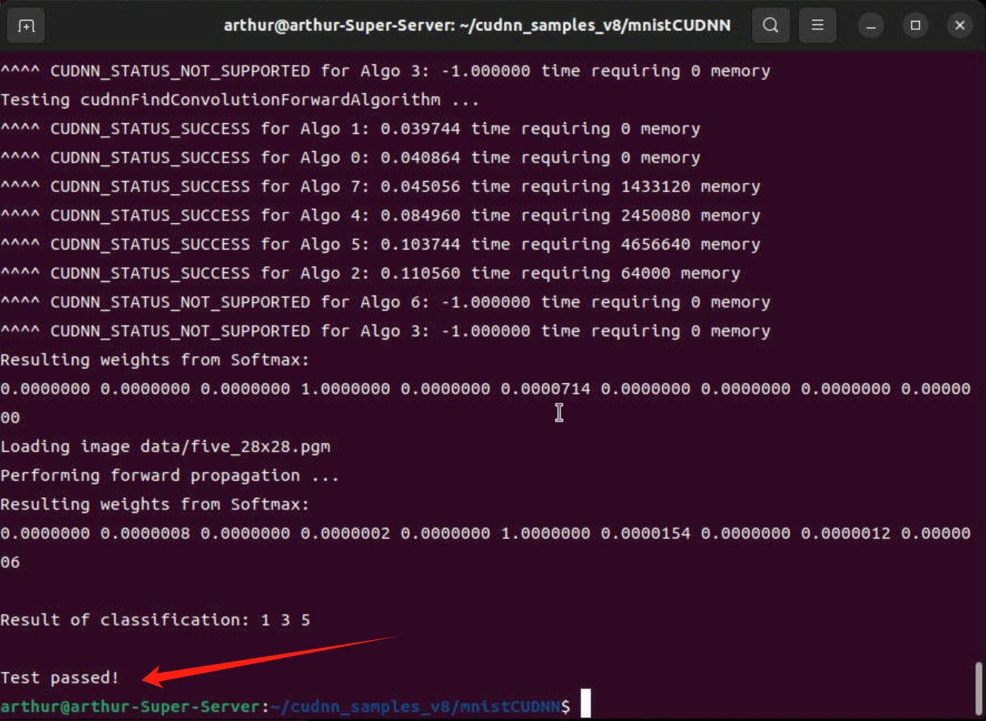
Task: Click the softmax value 0.0000154
Action: pos(646,534)
